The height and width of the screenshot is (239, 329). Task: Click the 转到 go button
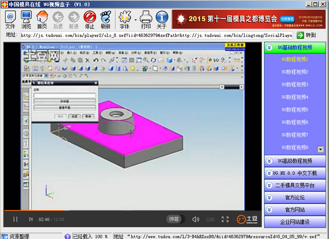(307, 35)
